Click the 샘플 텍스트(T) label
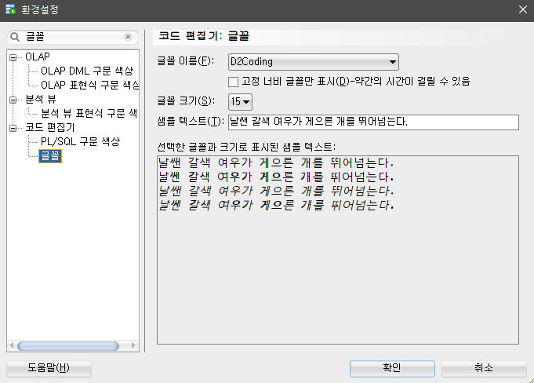Viewport: 534px width, 383px height. pos(191,122)
